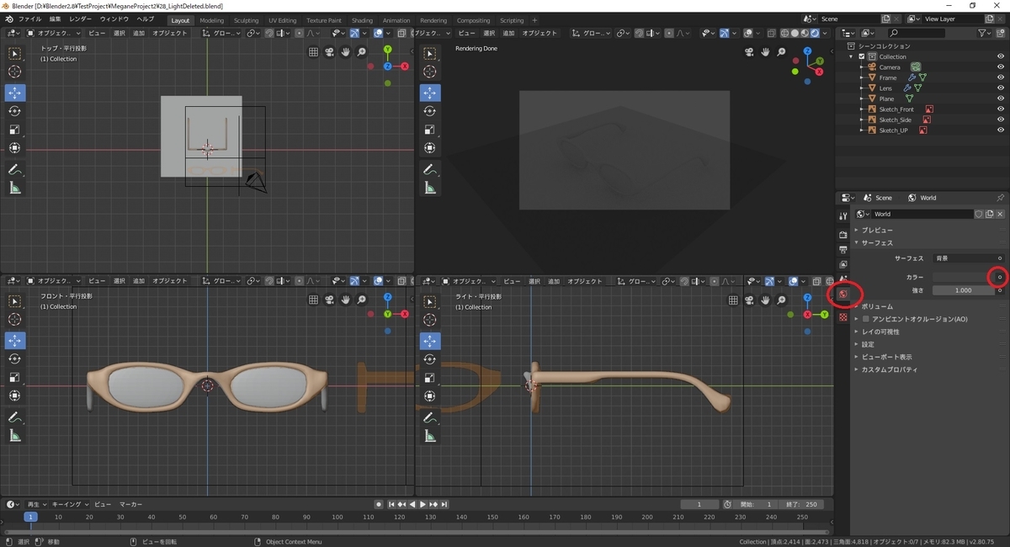Screen dimensions: 1010x547
Task: Click the camera view icon in the top-view viewport
Action: click(x=329, y=51)
